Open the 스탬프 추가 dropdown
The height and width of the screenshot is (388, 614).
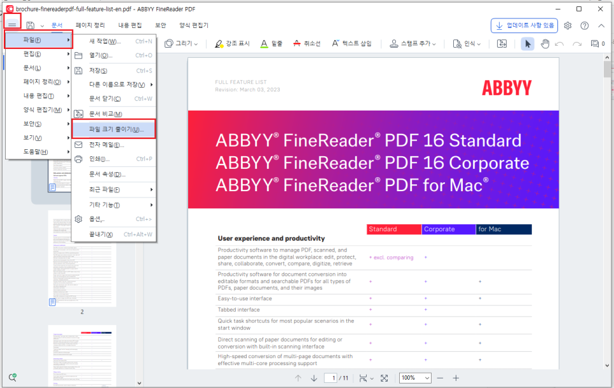413,43
